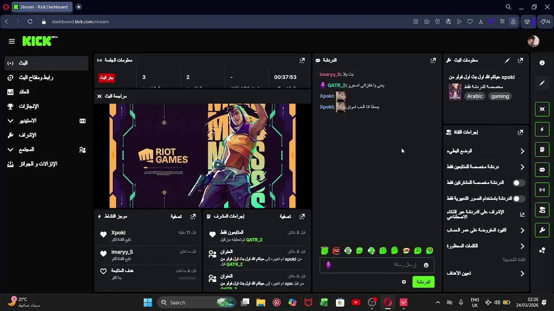Open stream URL and key (رابط ومفتاح البث)

[46, 77]
